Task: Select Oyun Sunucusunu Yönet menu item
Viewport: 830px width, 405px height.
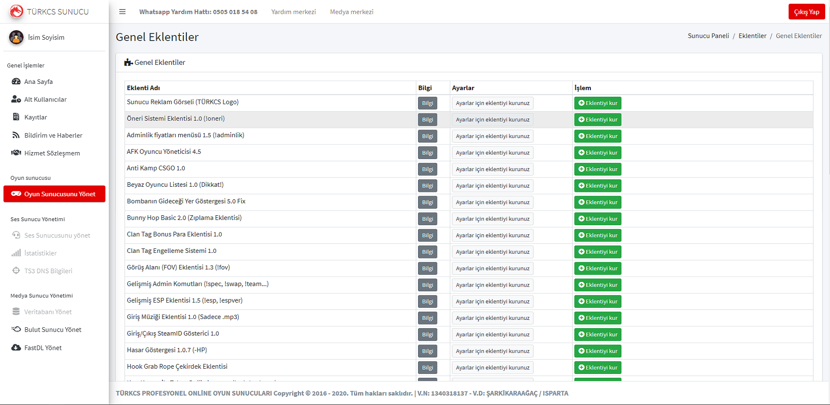Action: click(54, 194)
